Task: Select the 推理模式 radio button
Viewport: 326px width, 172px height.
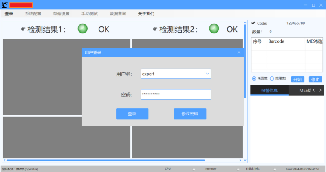Action: point(272,79)
